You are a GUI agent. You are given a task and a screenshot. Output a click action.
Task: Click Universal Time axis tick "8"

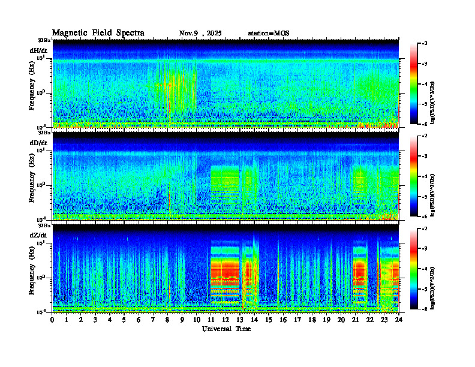pyautogui.click(x=167, y=320)
